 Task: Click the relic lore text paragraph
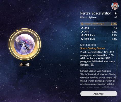coord(98,79)
